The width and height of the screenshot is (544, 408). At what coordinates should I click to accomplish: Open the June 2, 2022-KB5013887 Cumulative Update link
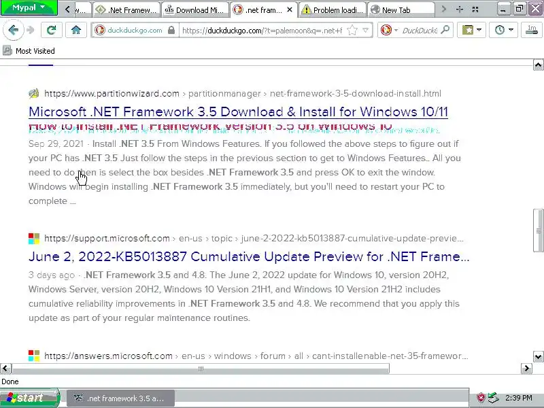[249, 256]
